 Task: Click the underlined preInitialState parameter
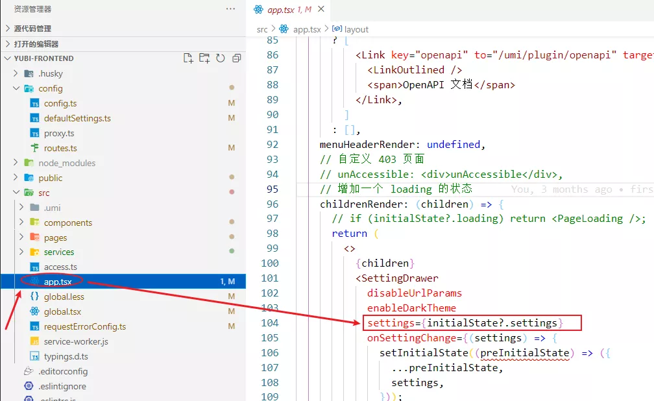[525, 353]
